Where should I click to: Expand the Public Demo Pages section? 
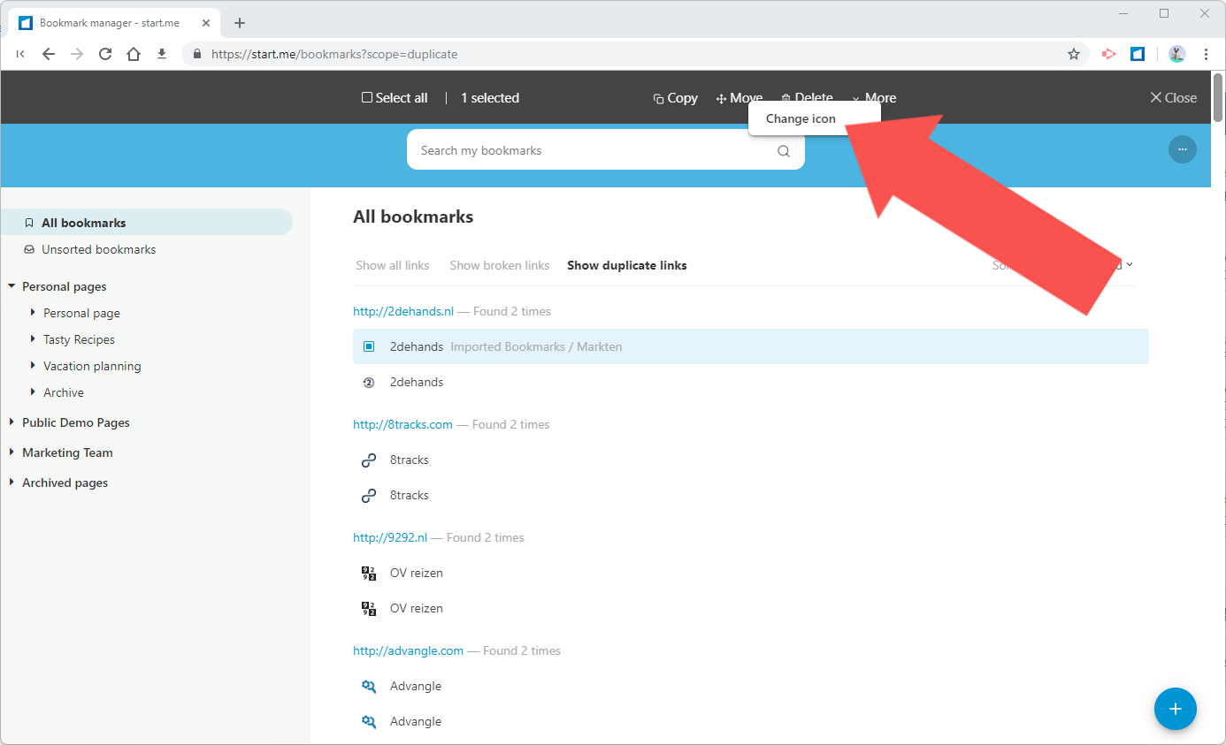(x=11, y=422)
